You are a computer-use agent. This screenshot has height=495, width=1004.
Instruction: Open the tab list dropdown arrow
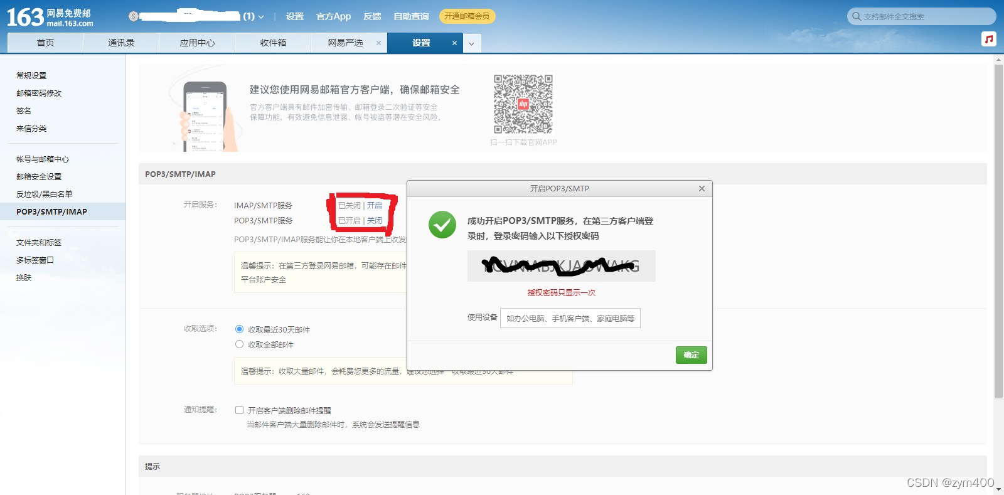[471, 43]
